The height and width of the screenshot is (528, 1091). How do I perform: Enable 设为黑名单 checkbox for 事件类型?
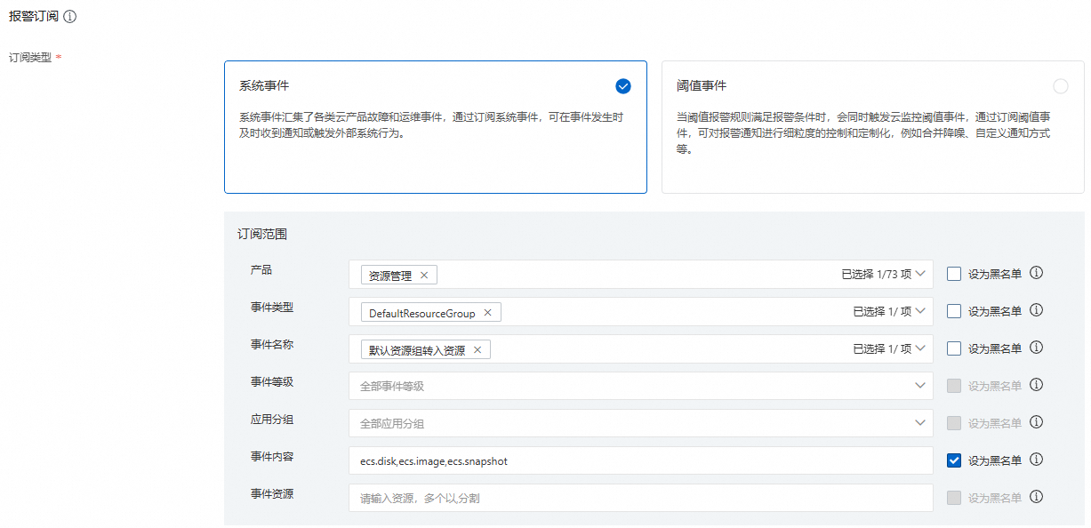tap(954, 311)
